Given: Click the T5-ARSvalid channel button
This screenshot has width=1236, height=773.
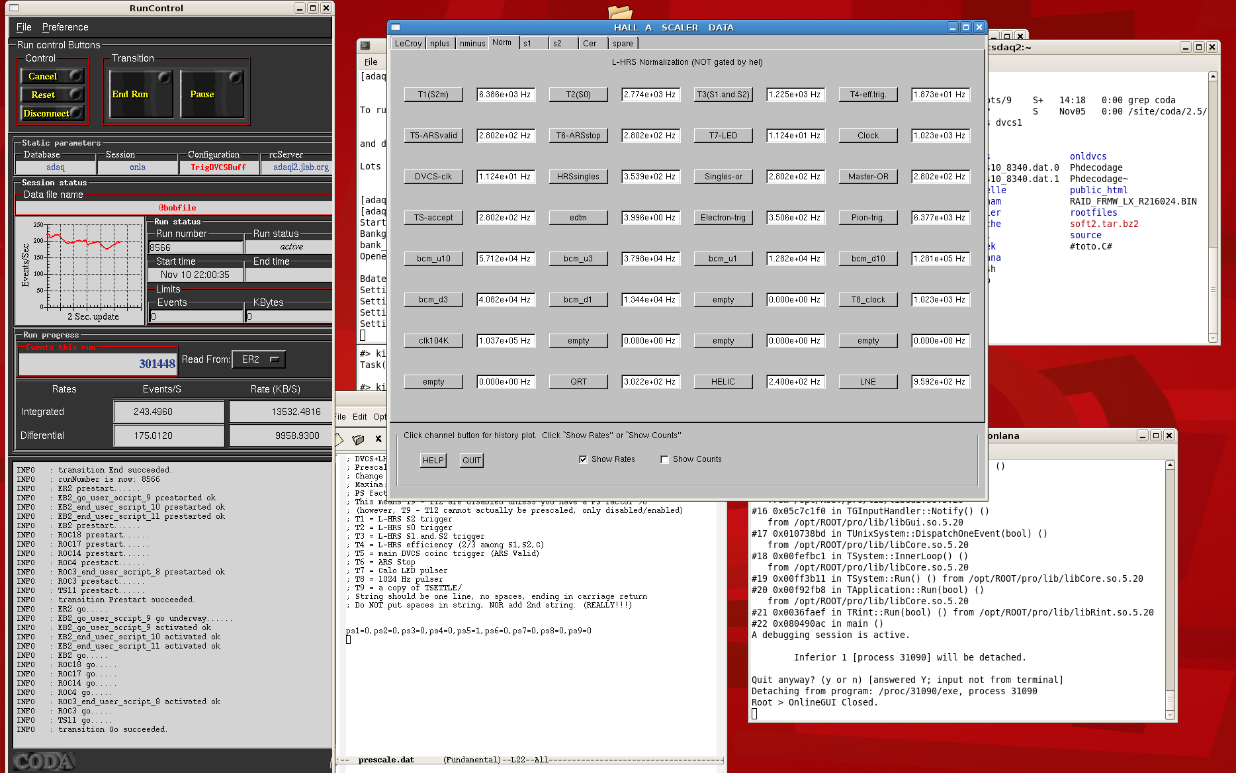Looking at the screenshot, I should 433,136.
